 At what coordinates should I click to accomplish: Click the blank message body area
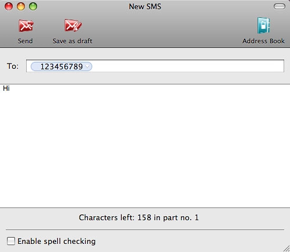point(145,149)
